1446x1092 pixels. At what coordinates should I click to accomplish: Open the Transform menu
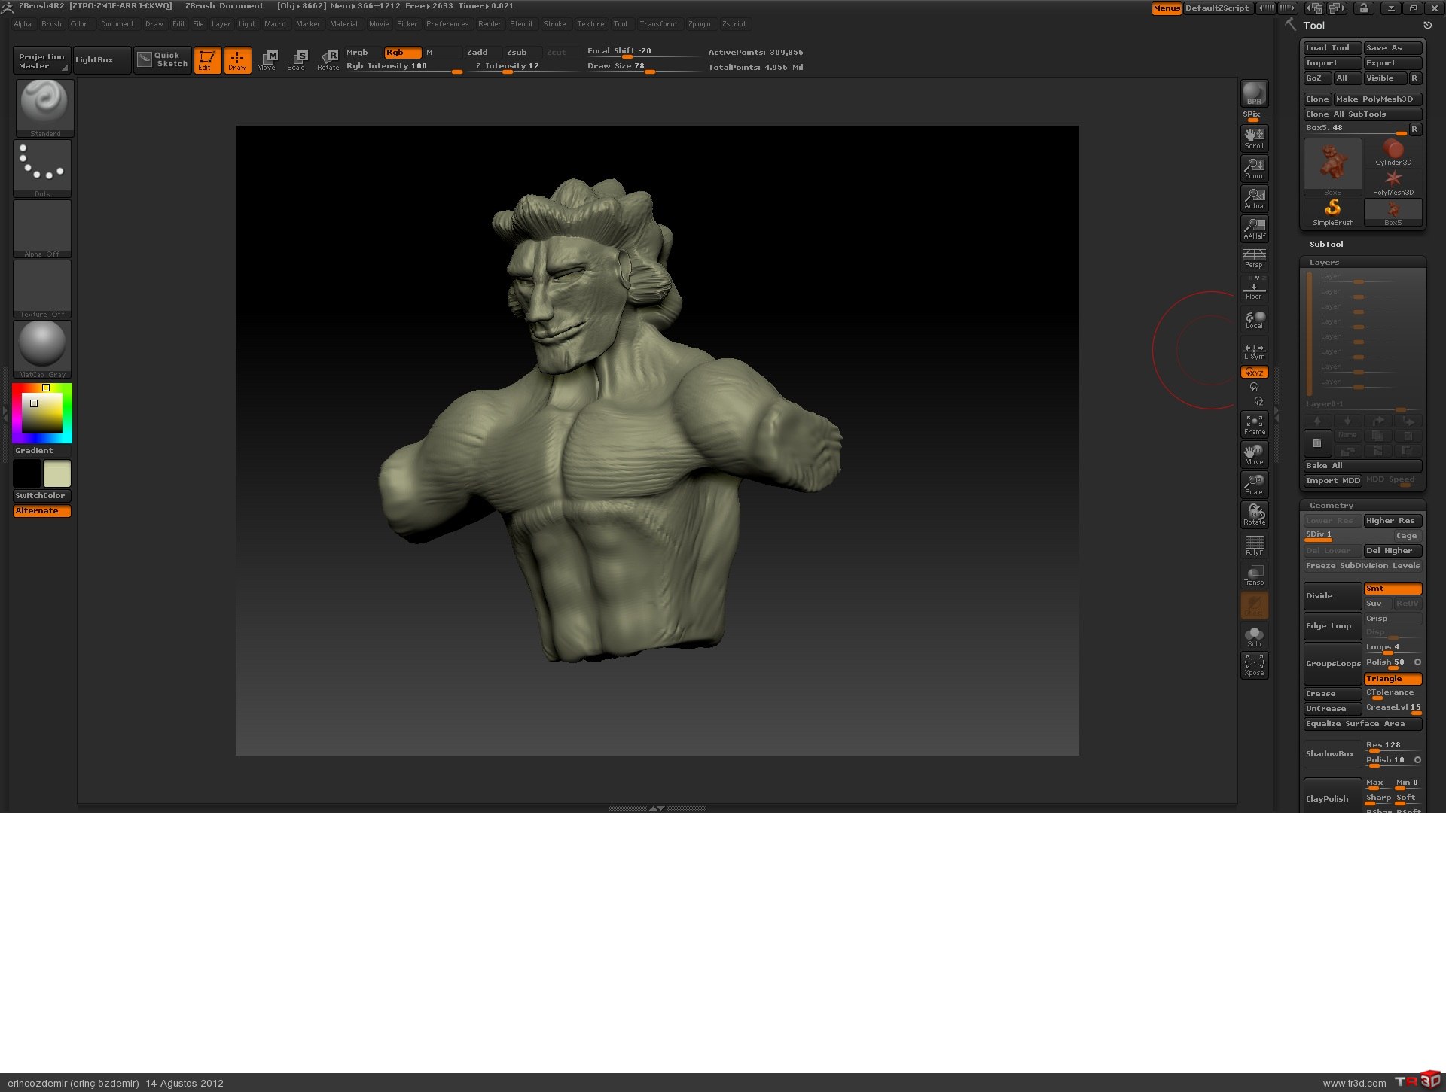coord(657,24)
